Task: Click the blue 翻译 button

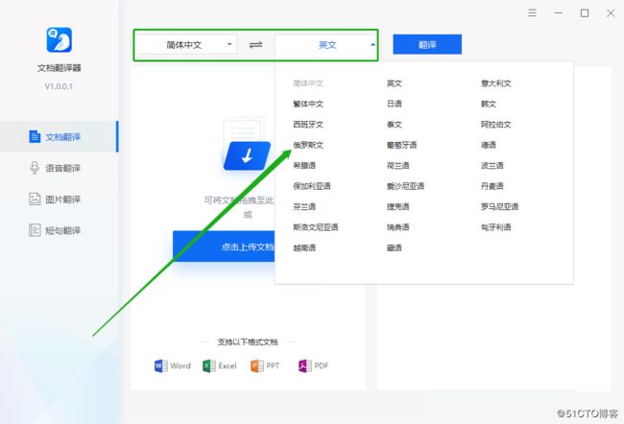Action: tap(427, 44)
